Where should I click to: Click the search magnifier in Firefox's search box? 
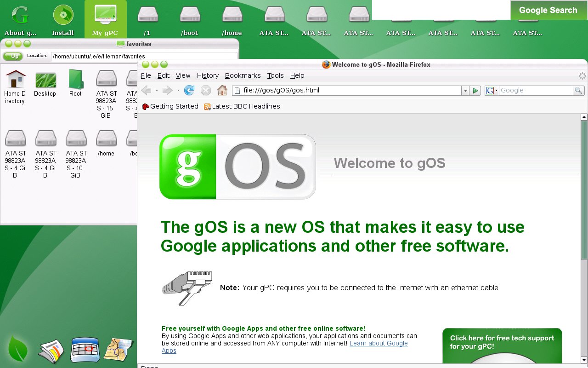(x=578, y=91)
